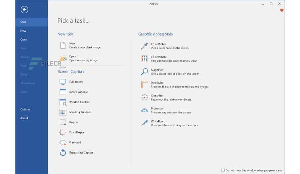Click the Color Palette grid icon
The width and height of the screenshot is (300, 174).
[x=145, y=59]
